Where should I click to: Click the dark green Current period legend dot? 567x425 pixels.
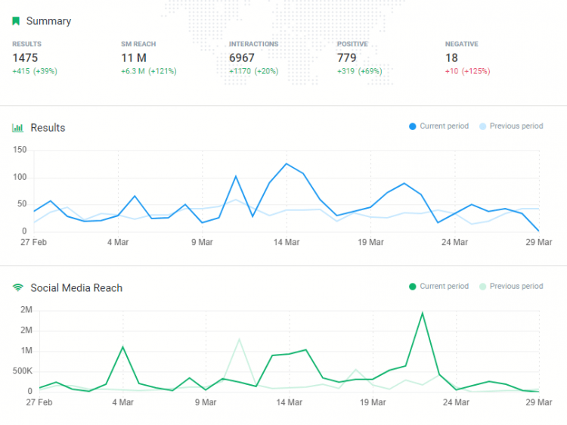point(412,287)
